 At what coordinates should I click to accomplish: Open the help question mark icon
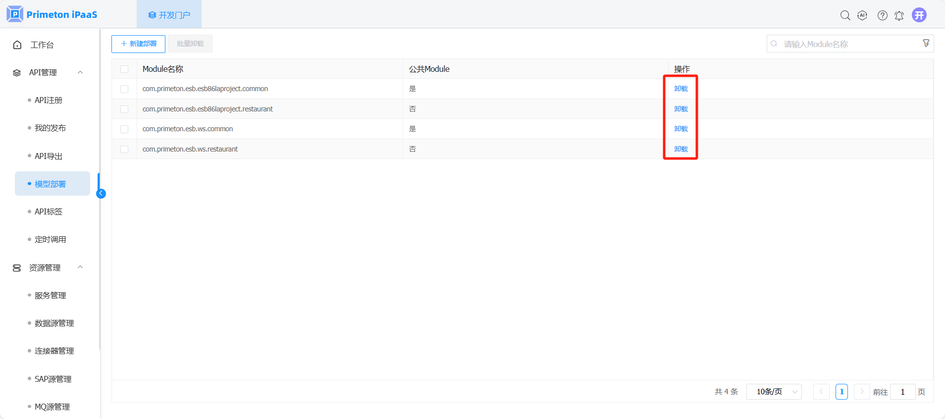pos(882,15)
